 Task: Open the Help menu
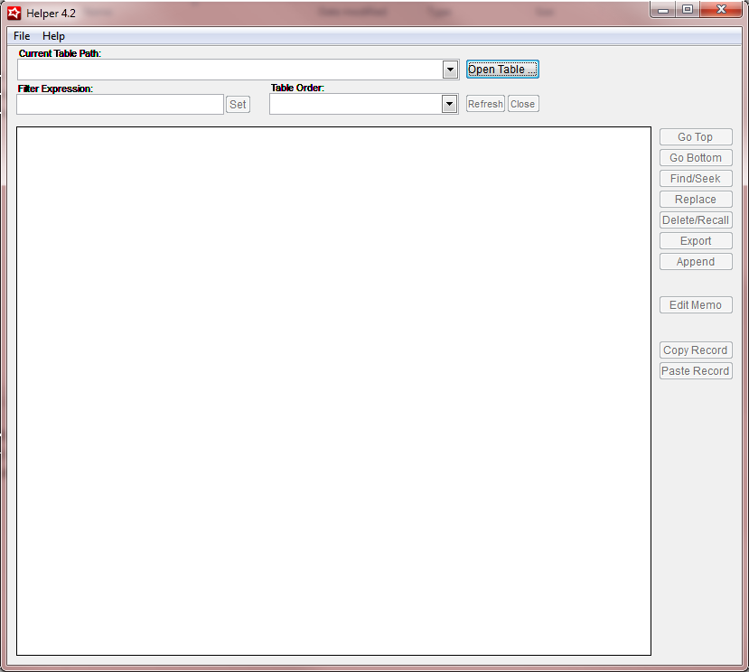coord(53,36)
